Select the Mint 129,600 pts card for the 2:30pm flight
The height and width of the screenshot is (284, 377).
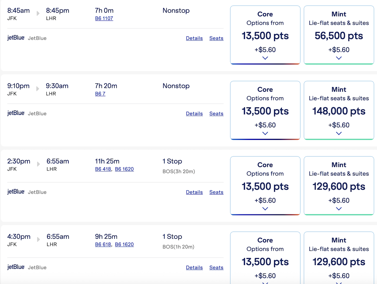coord(339,185)
